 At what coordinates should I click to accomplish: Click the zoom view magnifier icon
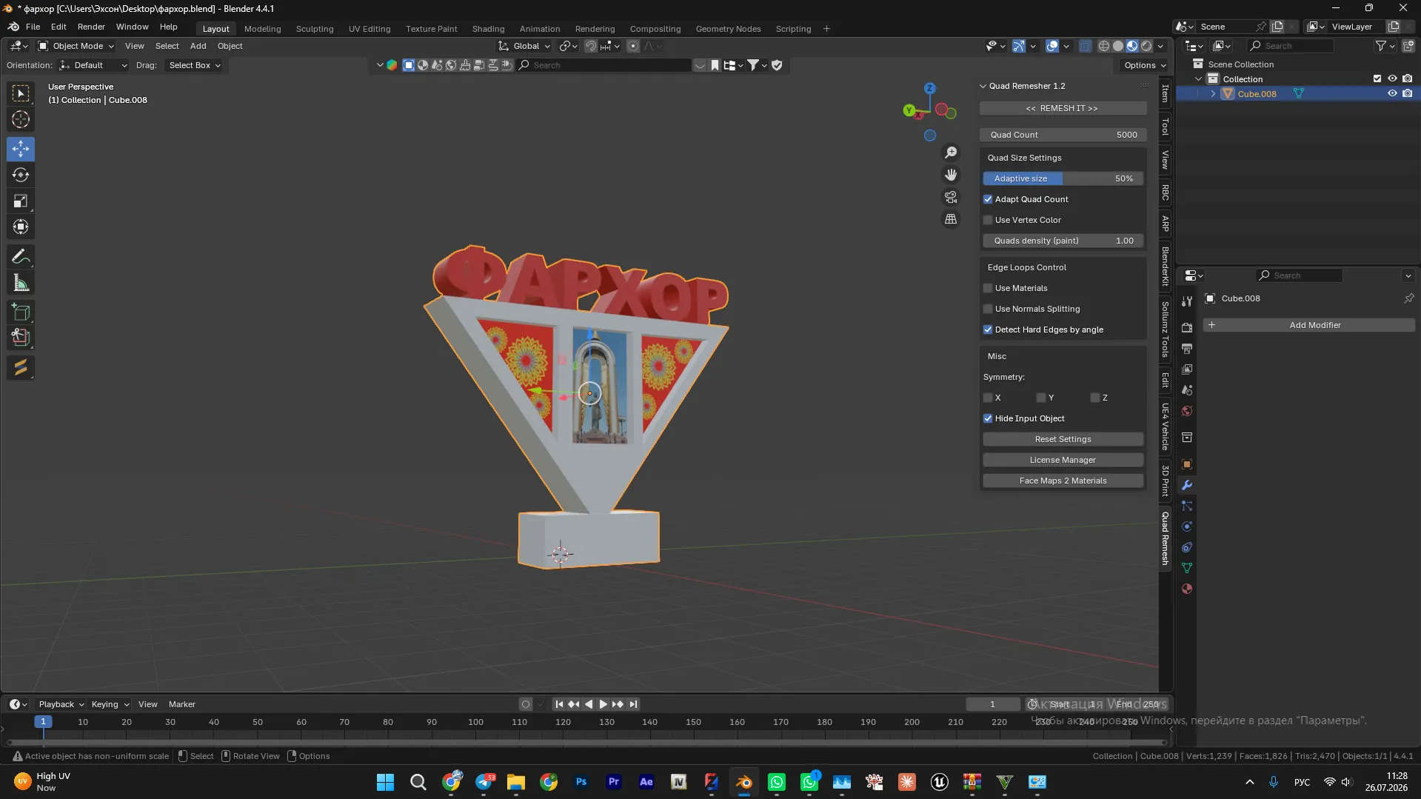pos(951,153)
